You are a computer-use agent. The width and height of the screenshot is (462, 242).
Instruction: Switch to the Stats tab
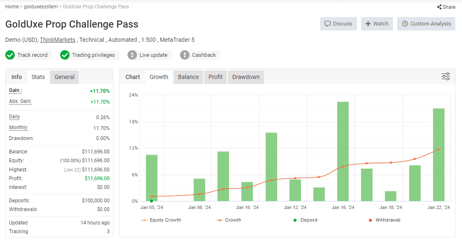[x=38, y=77]
